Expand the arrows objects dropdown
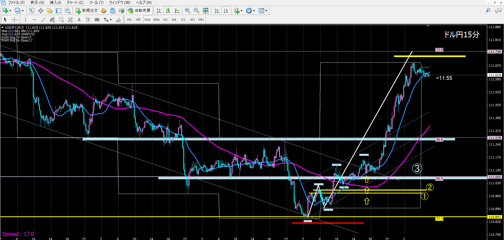This screenshot has width=504, height=240. [111, 20]
